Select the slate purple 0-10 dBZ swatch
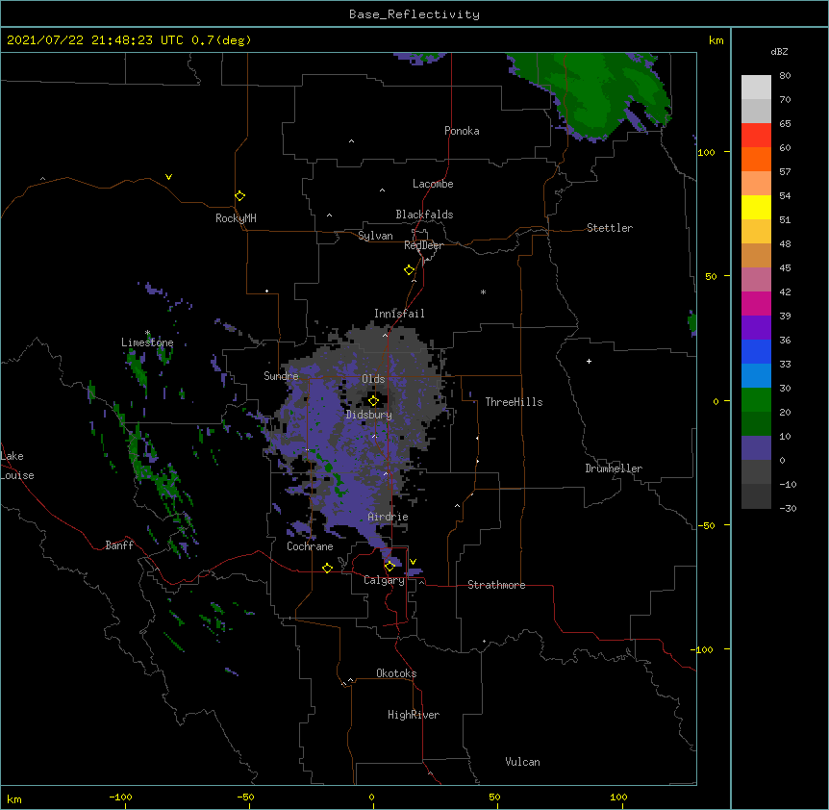829x810 pixels. [756, 448]
